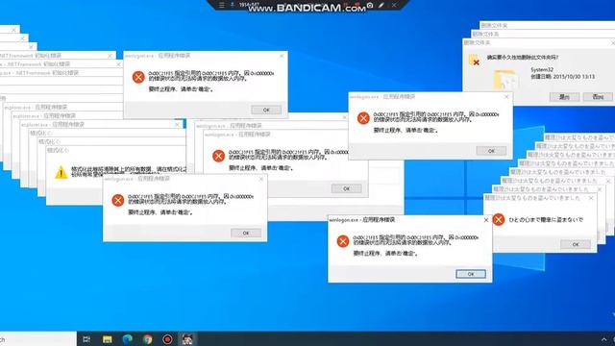The height and width of the screenshot is (346, 615).
Task: Confirm OK in the Japanese message dialog
Action: coord(576,244)
